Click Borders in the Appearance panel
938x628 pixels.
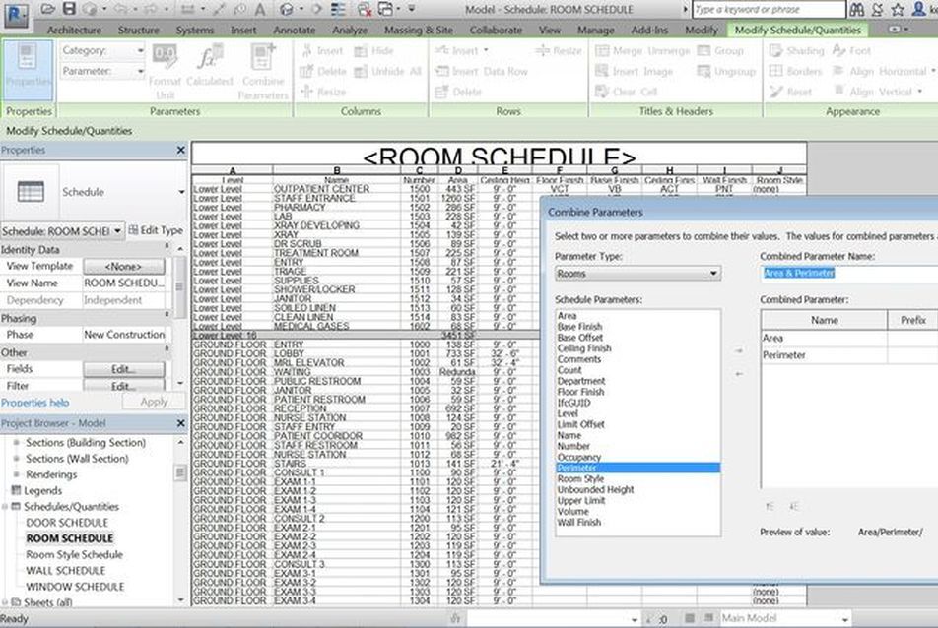point(796,71)
